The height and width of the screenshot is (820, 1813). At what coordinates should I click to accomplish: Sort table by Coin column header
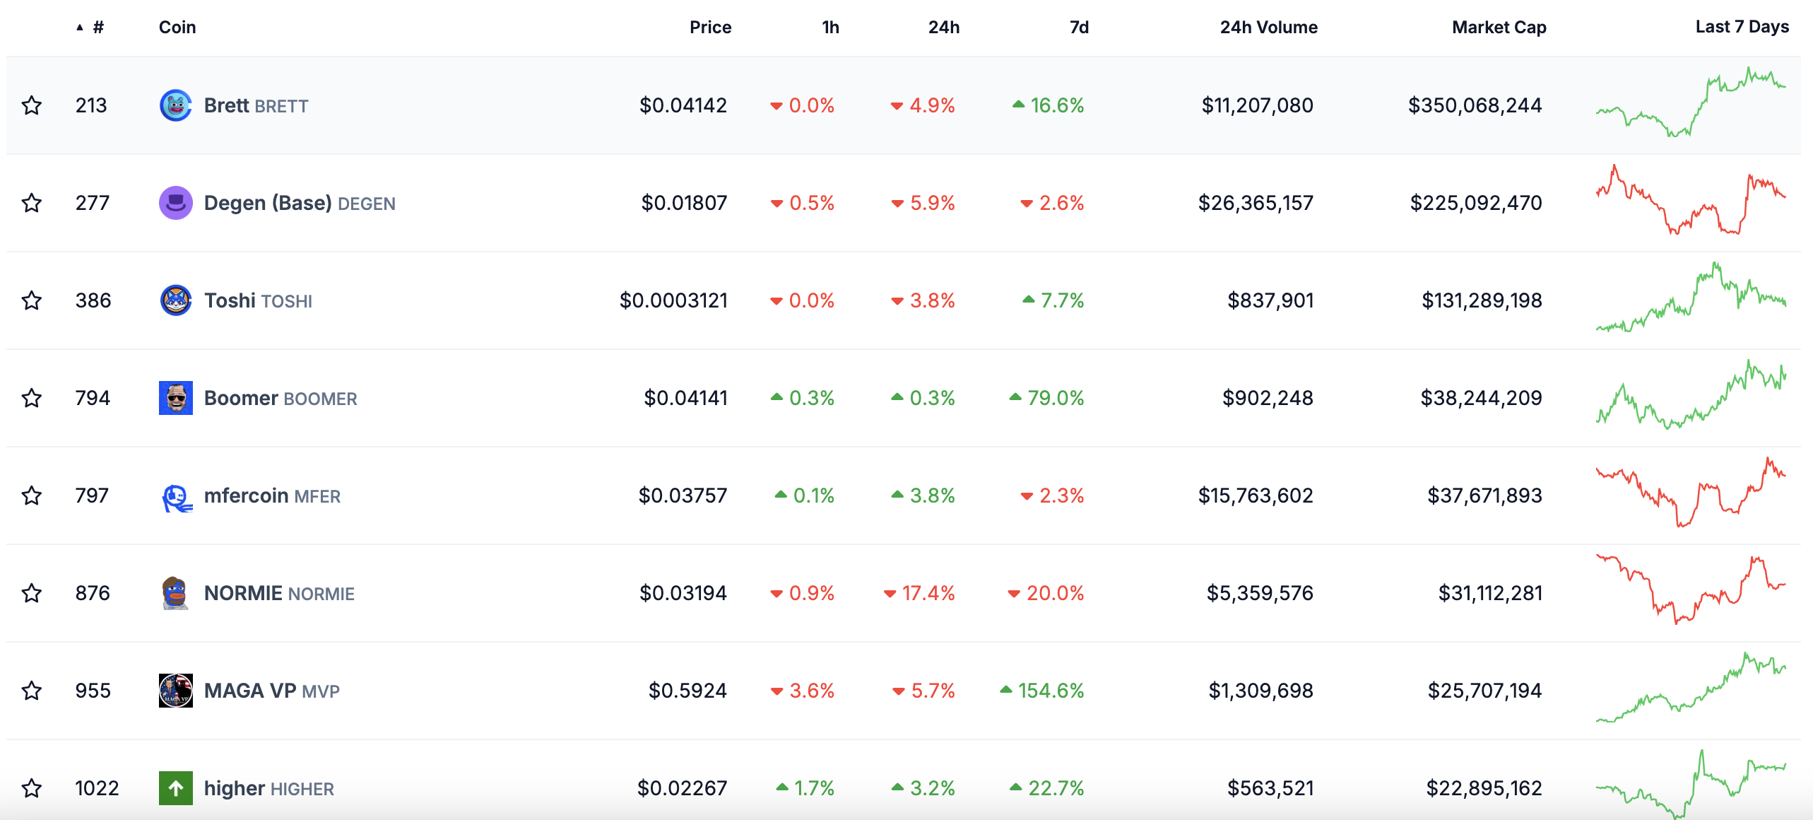point(177,28)
